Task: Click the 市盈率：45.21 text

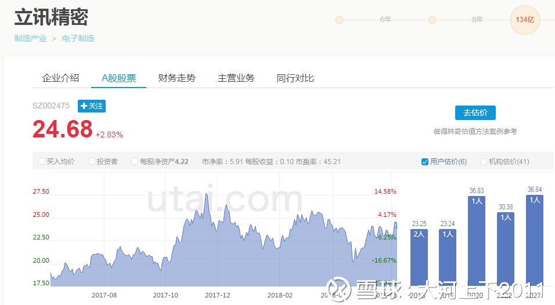Action: pos(318,162)
